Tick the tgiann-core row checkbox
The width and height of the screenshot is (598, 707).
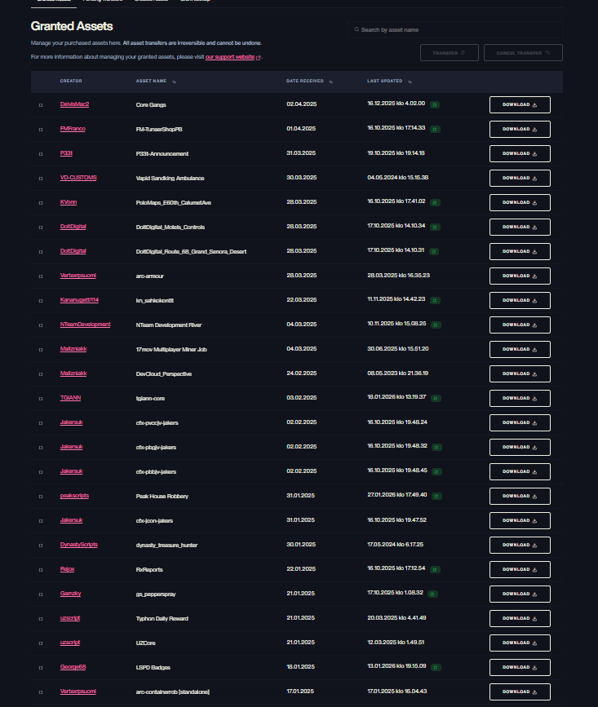41,399
